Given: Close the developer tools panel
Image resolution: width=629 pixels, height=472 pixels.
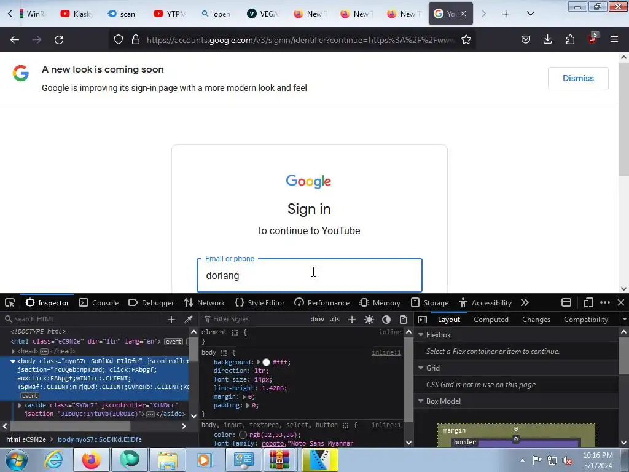Looking at the screenshot, I should tap(621, 302).
